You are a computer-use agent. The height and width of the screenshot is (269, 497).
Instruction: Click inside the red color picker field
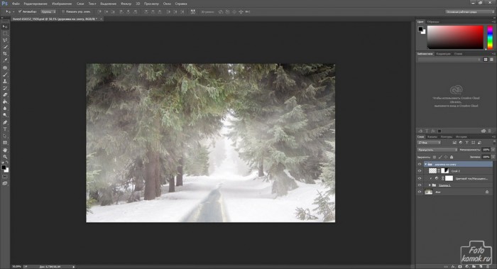click(x=455, y=37)
